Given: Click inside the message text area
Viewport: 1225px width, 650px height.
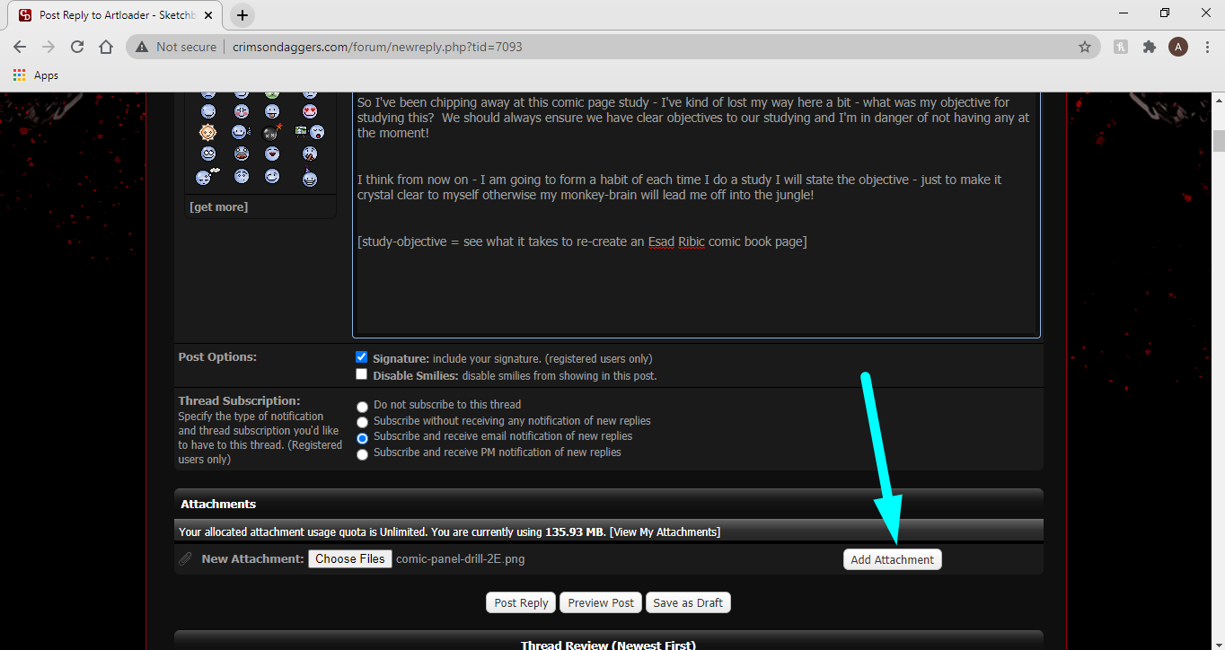Looking at the screenshot, I should pos(696,214).
